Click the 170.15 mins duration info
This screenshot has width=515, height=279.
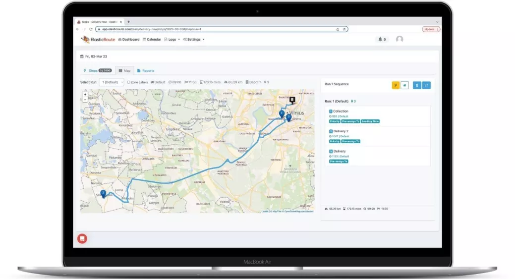(210, 82)
